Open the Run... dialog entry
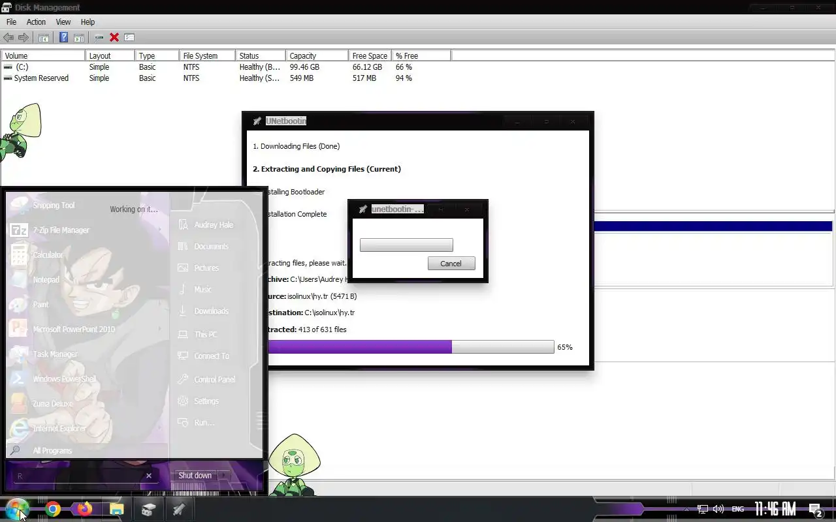 204,423
